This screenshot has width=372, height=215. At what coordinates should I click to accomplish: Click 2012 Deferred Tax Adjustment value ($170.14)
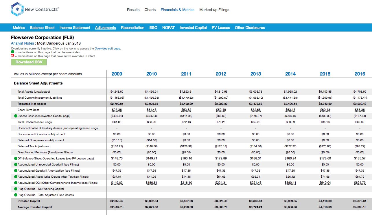(221, 146)
